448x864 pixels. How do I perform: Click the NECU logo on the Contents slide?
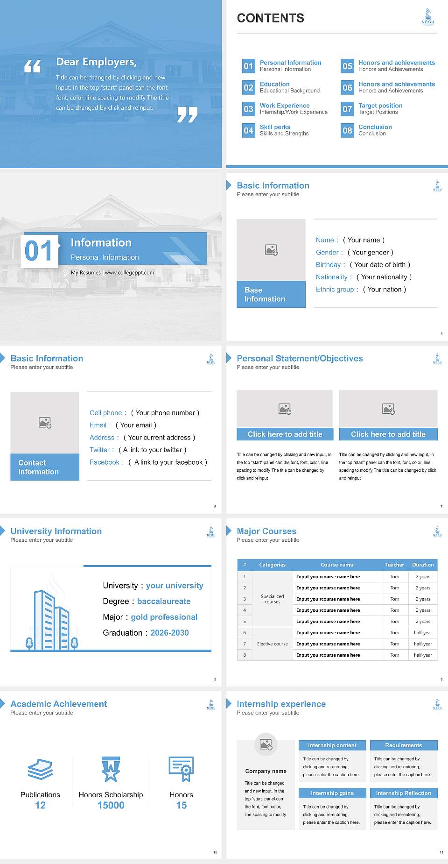tap(428, 16)
